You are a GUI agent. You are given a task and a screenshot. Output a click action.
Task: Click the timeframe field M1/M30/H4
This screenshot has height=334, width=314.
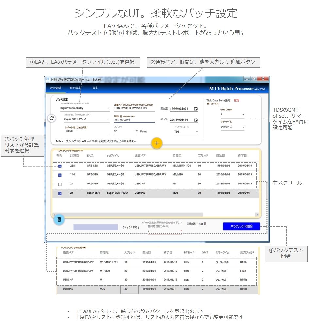(134, 120)
